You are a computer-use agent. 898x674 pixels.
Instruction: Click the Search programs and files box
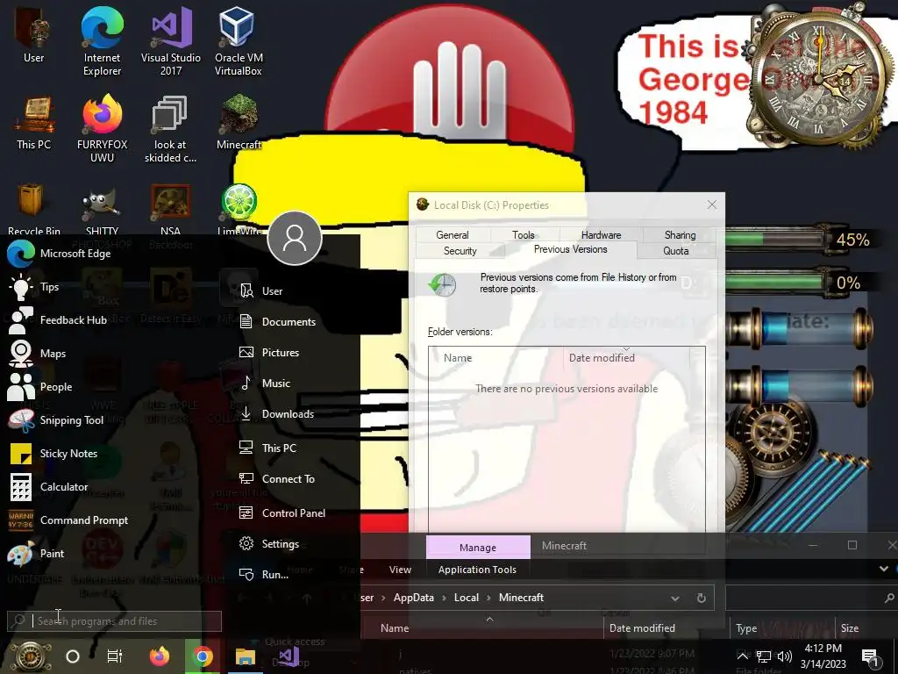point(115,621)
